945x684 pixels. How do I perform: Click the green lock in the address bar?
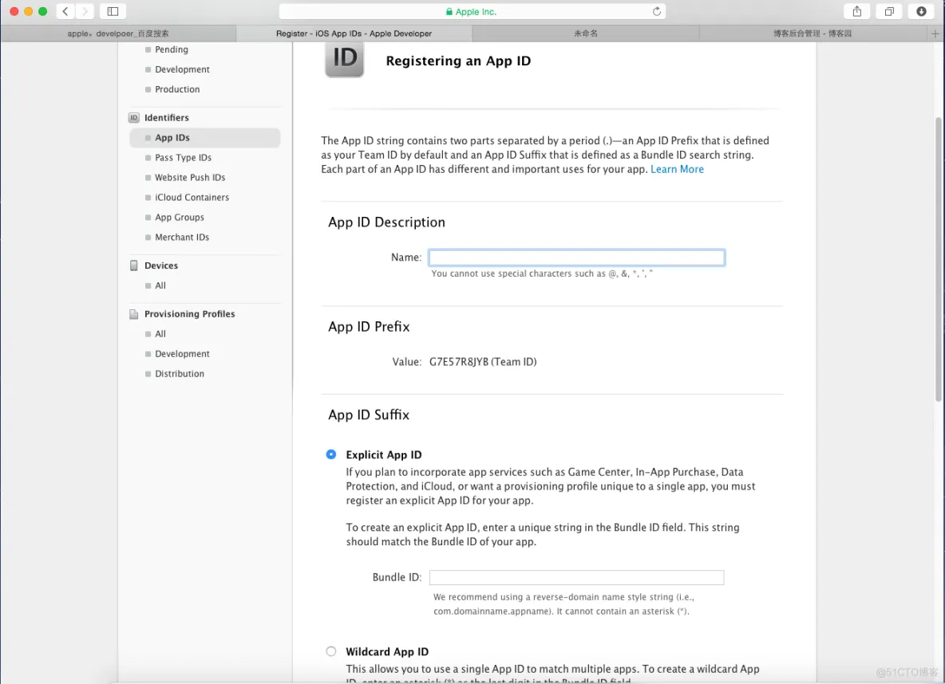pyautogui.click(x=449, y=11)
